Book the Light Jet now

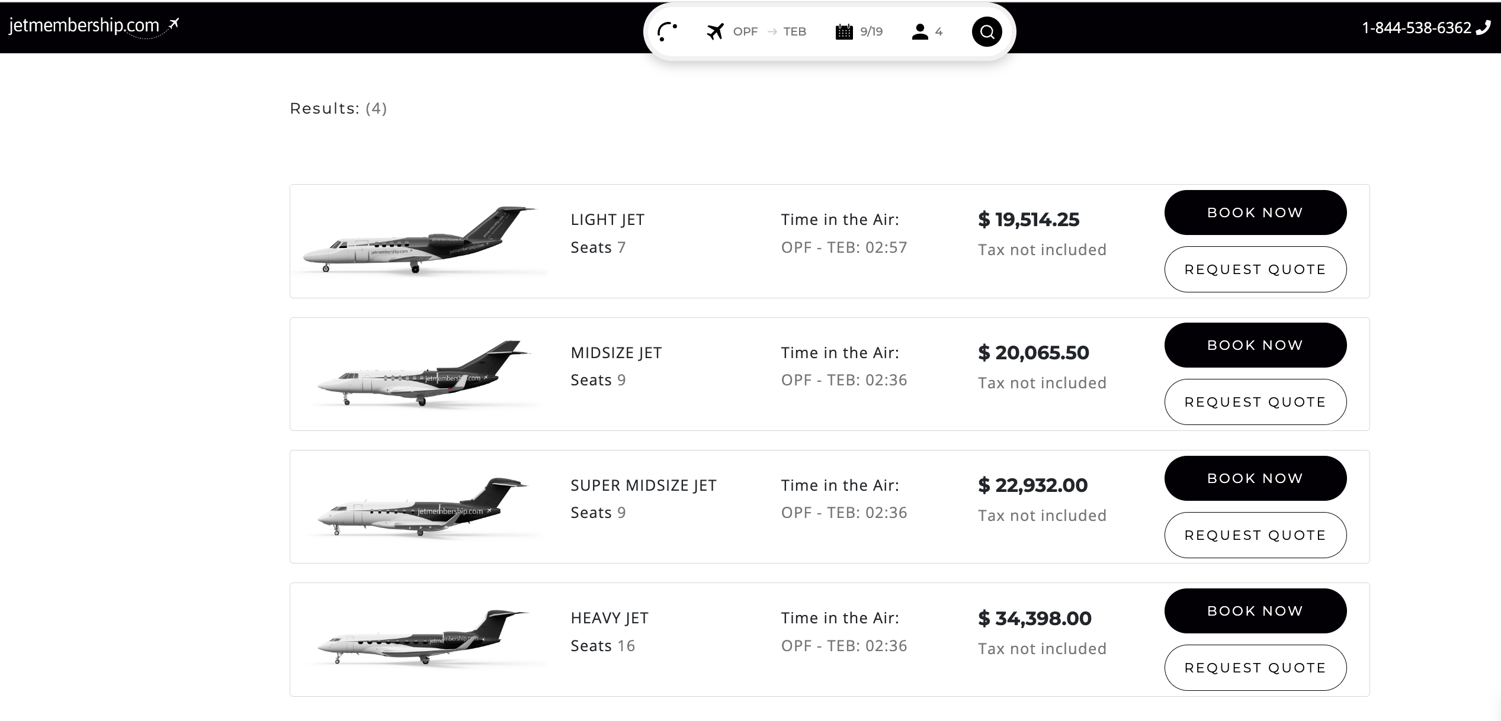[x=1255, y=212]
